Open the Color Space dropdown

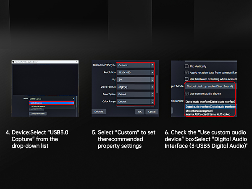[135, 94]
